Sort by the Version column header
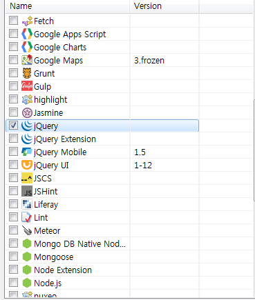The height and width of the screenshot is (300, 255). (x=164, y=6)
